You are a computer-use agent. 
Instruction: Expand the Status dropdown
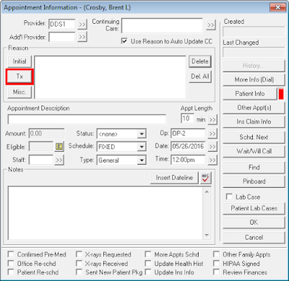[x=142, y=134]
